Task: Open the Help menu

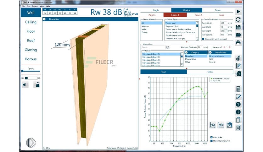Action: 48,6
